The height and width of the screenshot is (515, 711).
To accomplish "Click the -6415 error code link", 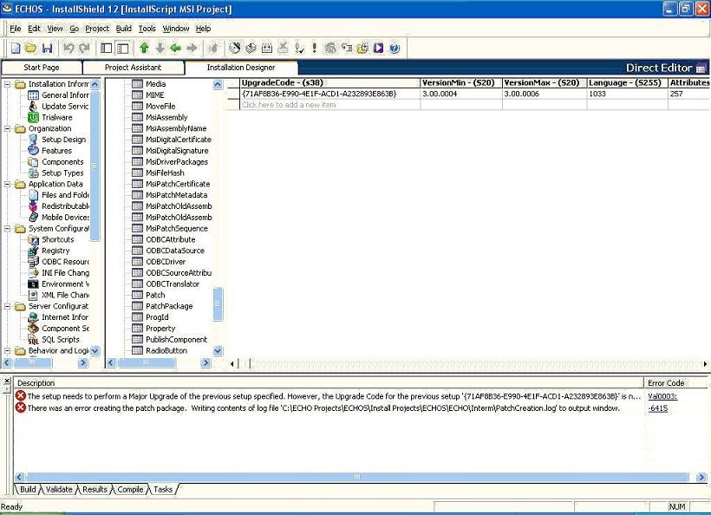I will [657, 408].
